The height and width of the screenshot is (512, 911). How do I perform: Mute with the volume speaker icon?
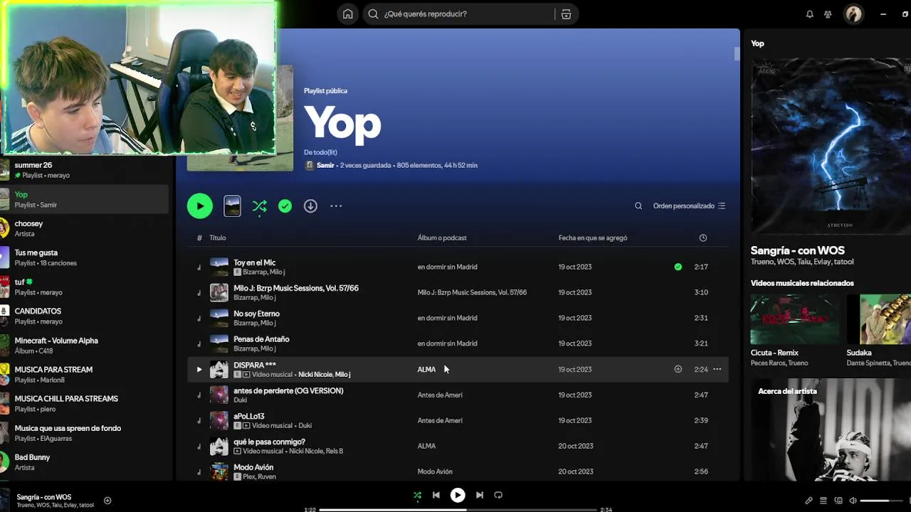click(853, 501)
